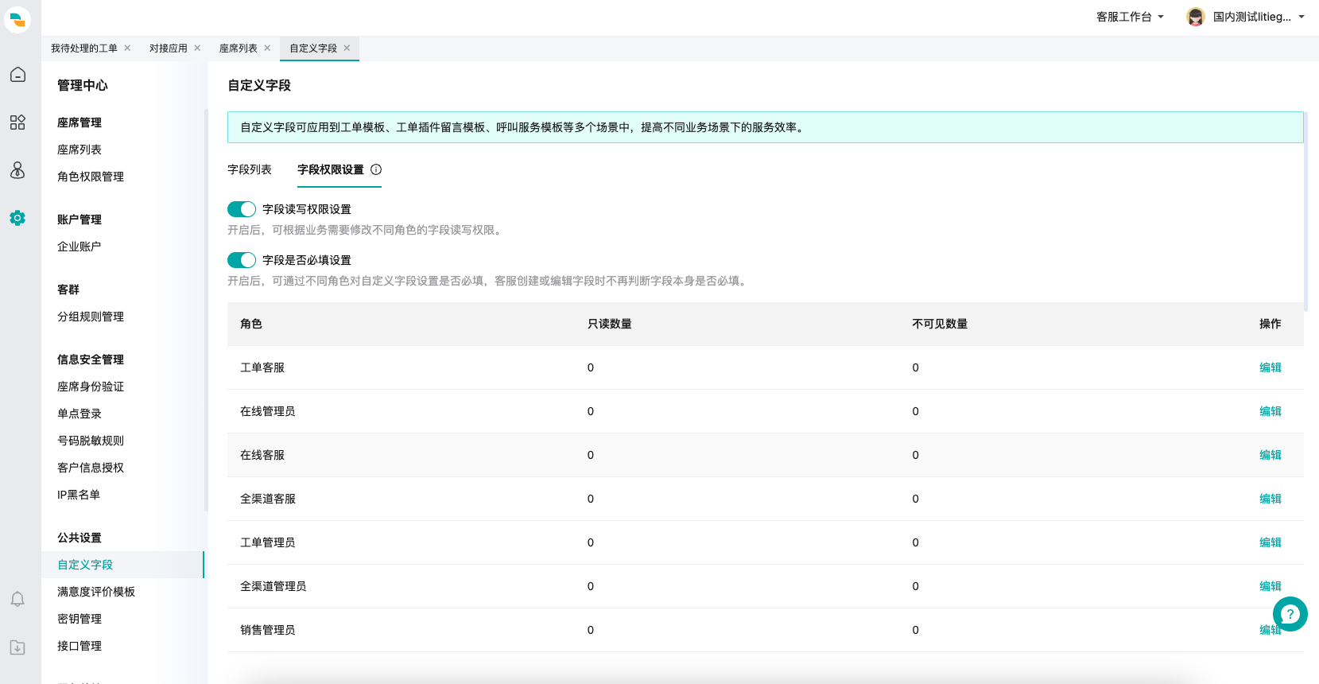Viewport: 1319px width, 684px height.
Task: Open the settings gear icon in sidebar
Action: coord(17,218)
